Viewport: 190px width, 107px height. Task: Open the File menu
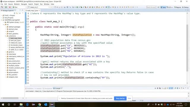[2, 4]
